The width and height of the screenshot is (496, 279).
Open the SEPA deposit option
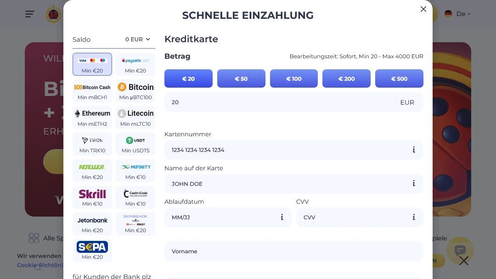pyautogui.click(x=92, y=251)
